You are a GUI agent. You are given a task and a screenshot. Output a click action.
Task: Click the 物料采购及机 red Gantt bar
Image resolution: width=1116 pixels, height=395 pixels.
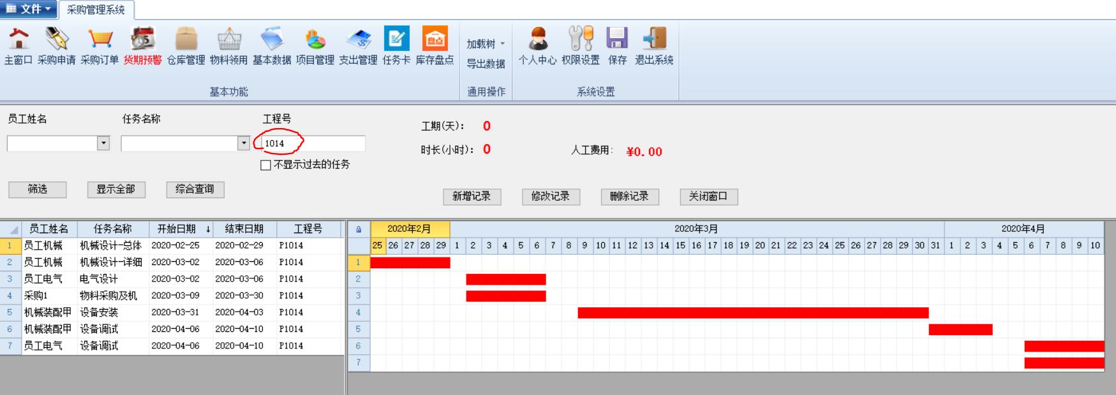pos(753,313)
